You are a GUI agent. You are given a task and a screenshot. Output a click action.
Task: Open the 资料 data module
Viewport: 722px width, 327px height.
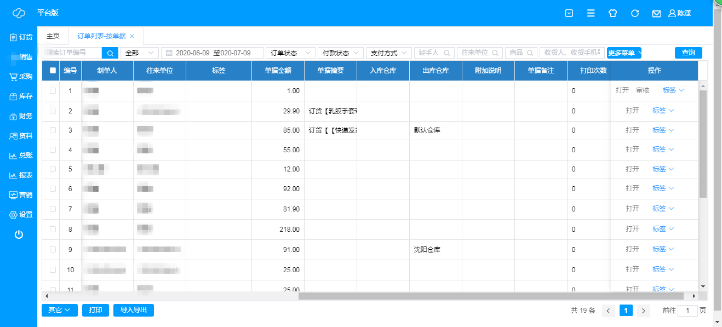pos(21,136)
